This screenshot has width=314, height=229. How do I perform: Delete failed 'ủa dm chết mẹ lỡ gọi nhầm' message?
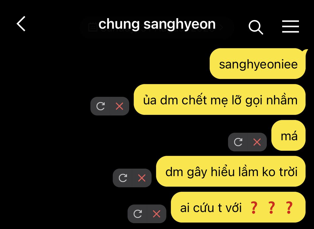[x=119, y=106]
